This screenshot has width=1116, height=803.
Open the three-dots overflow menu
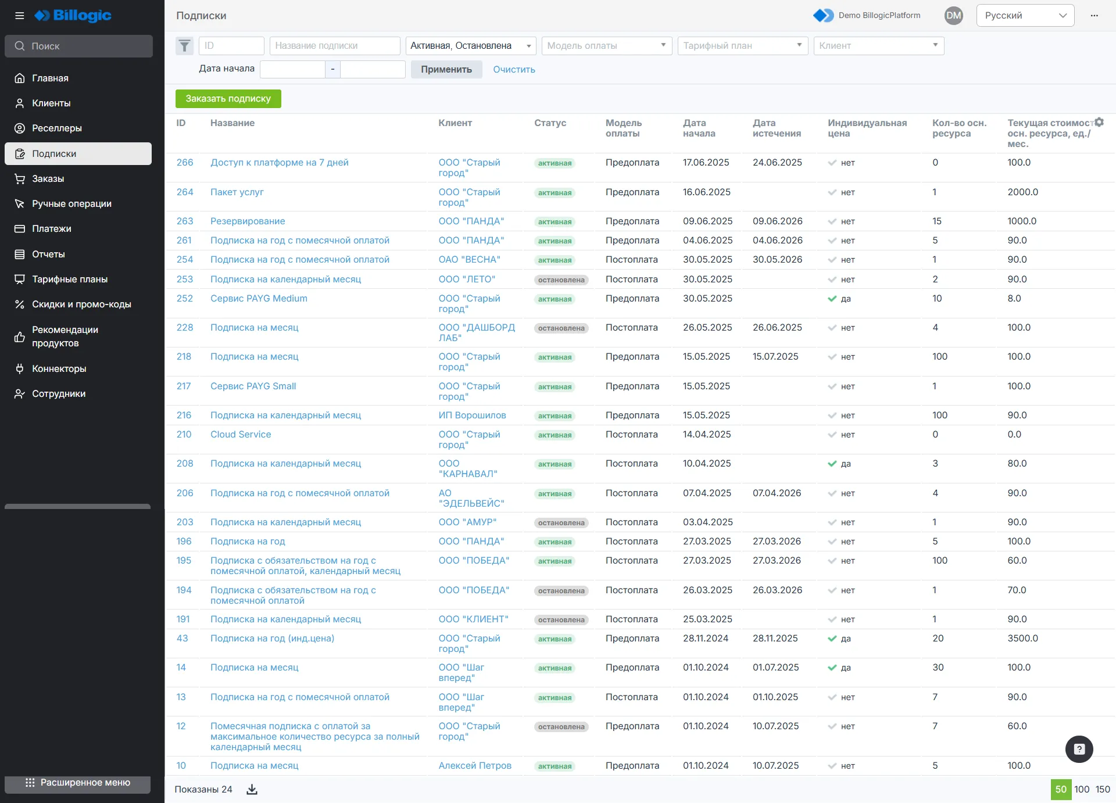click(x=1094, y=16)
